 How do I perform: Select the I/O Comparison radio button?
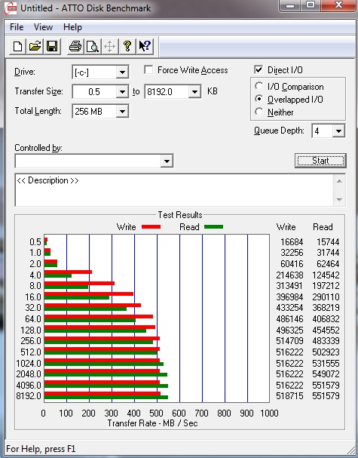(x=259, y=86)
